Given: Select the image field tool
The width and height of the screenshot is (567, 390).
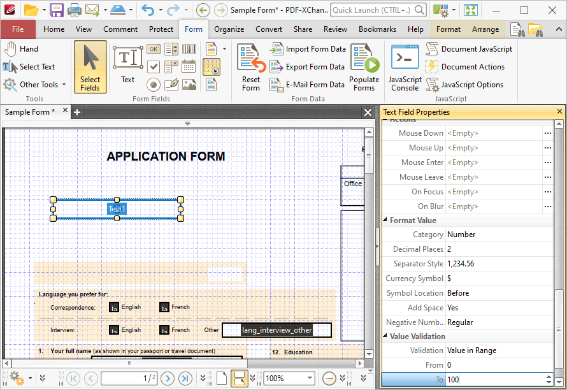Looking at the screenshot, I should coord(189,84).
